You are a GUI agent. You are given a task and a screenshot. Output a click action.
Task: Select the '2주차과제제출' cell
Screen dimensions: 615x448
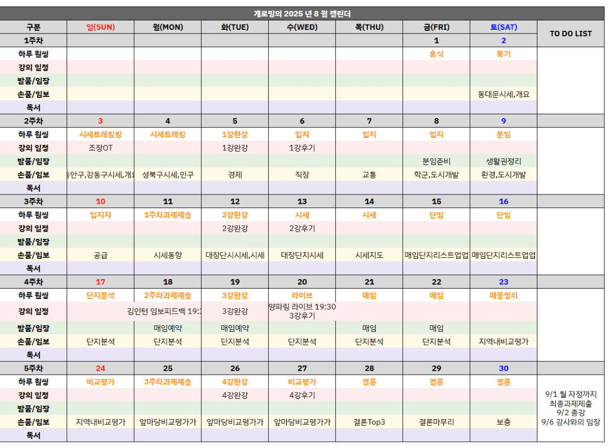168,295
